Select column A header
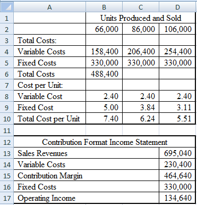The width and height of the screenshot is (197, 205). (x=49, y=7)
